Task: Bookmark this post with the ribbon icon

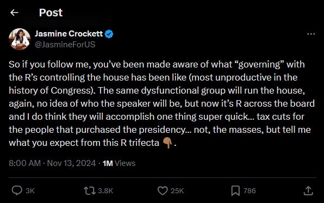Action: point(235,190)
